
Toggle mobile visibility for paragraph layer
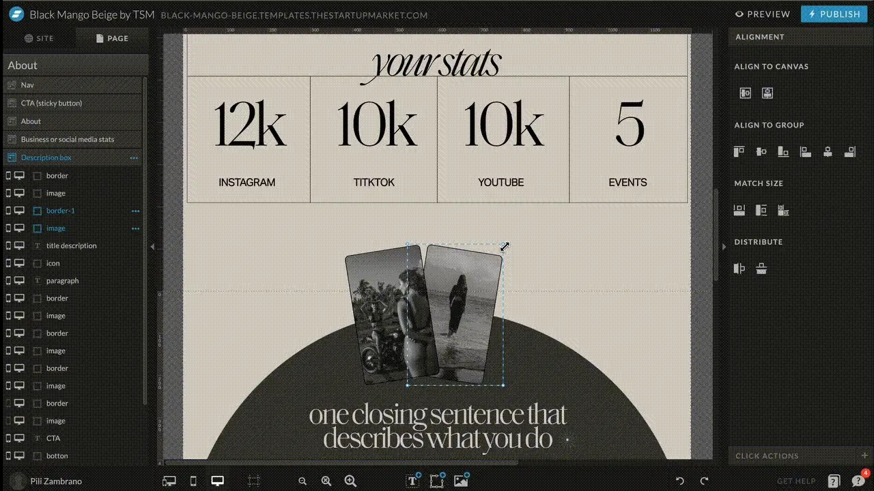(9, 281)
